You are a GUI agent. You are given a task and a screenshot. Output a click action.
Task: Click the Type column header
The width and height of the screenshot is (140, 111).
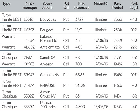6,4
